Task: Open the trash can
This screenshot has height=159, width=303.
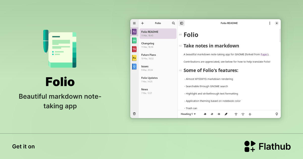Action: 134,114
